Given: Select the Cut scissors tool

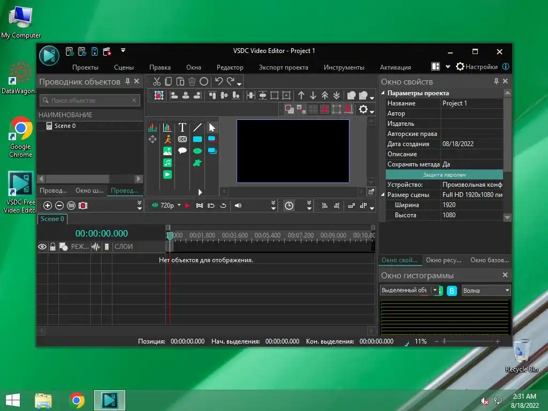Looking at the screenshot, I should tap(157, 81).
